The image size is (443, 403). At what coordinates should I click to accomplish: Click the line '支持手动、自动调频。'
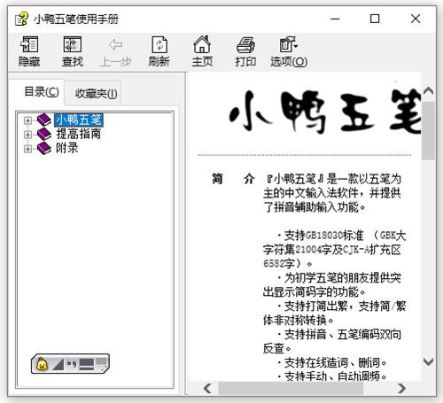[x=332, y=376]
